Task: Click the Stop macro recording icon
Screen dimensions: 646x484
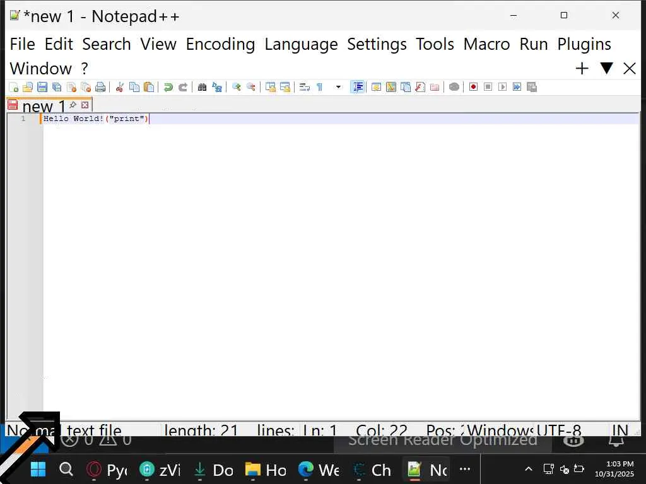Action: tap(488, 87)
